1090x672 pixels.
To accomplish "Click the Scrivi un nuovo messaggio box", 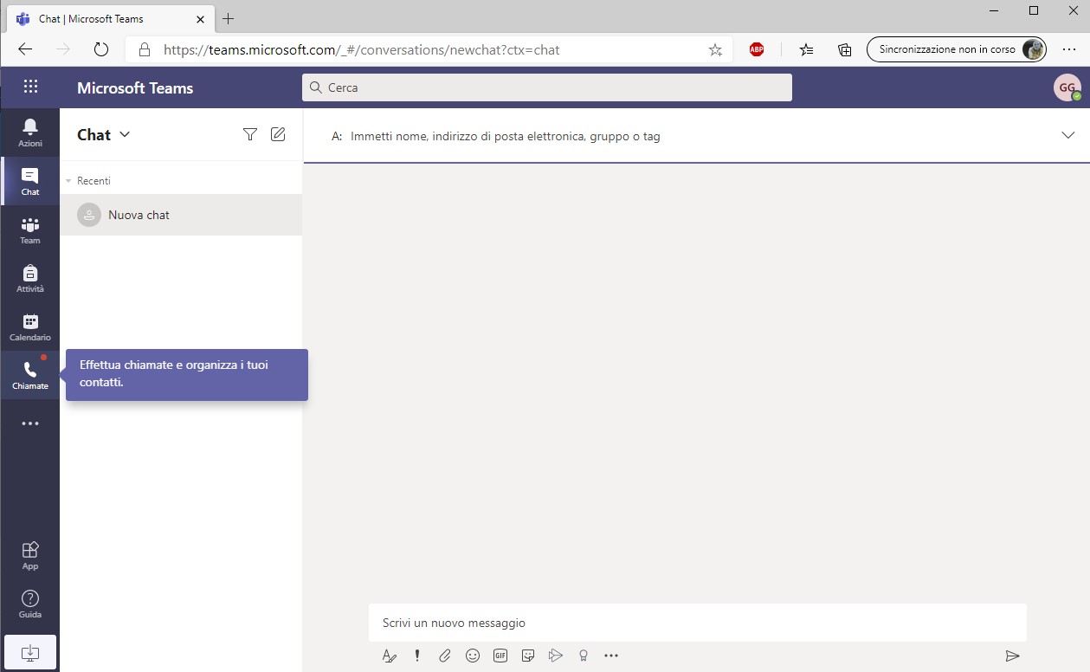I will (x=697, y=623).
